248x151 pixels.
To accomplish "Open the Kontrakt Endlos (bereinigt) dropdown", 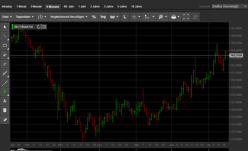I will pos(230,6).
